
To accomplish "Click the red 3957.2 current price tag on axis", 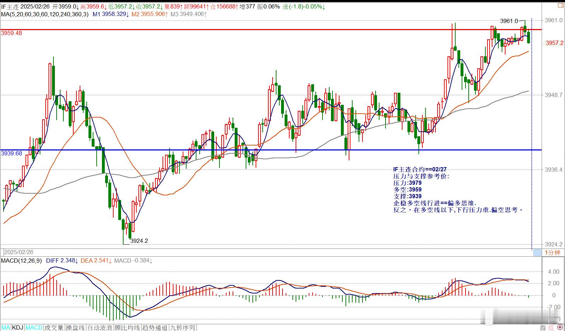I will [554, 43].
